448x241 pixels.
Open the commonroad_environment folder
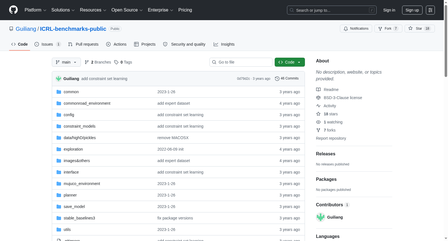pyautogui.click(x=87, y=103)
